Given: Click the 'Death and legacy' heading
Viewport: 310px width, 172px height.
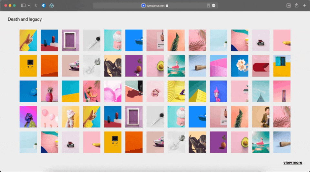Looking at the screenshot, I should point(25,19).
